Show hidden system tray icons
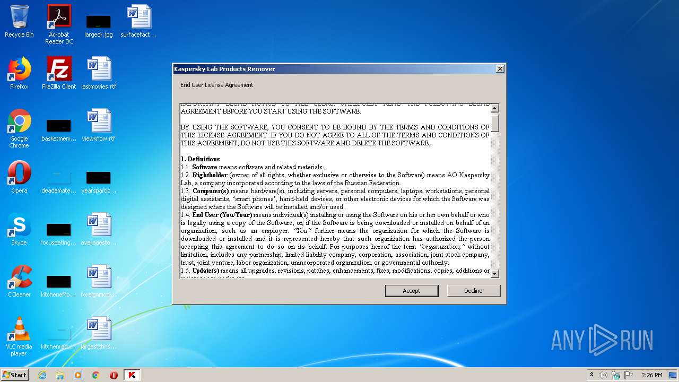679x382 pixels. point(591,375)
